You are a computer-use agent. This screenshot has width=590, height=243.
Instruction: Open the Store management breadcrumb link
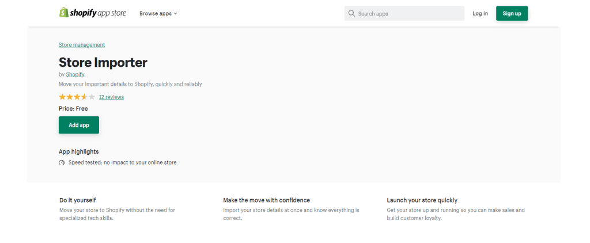(x=82, y=45)
